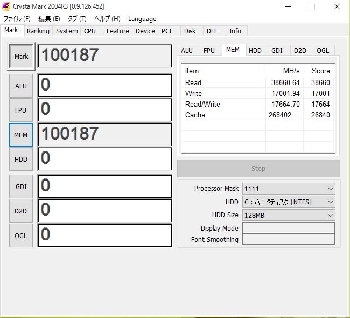The width and height of the screenshot is (350, 318).
Task: Run the HDD benchmark button
Action: coord(21,160)
